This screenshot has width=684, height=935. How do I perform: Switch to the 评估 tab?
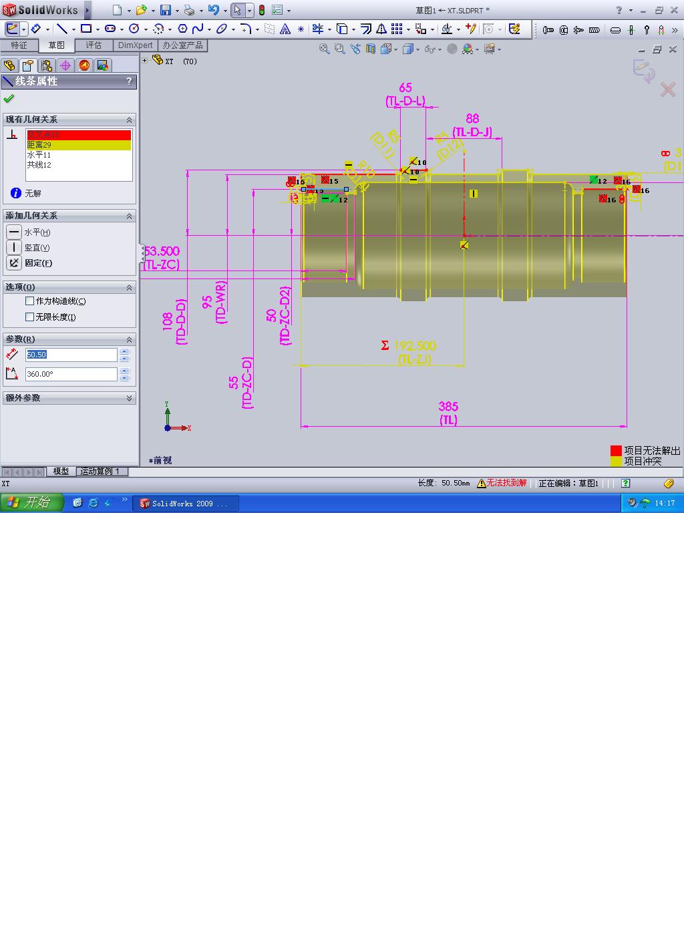pyautogui.click(x=94, y=45)
